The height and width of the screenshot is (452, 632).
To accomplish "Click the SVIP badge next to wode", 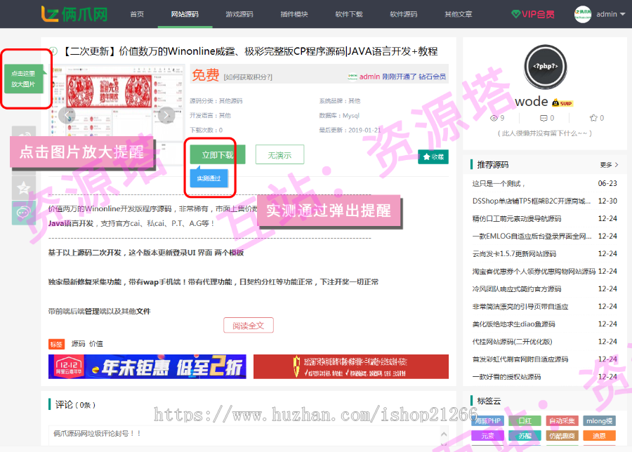I will (562, 102).
